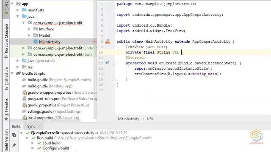Screen dimensions: 271x152
Task: Click the json_text variable on line 9
Action: 155,47
